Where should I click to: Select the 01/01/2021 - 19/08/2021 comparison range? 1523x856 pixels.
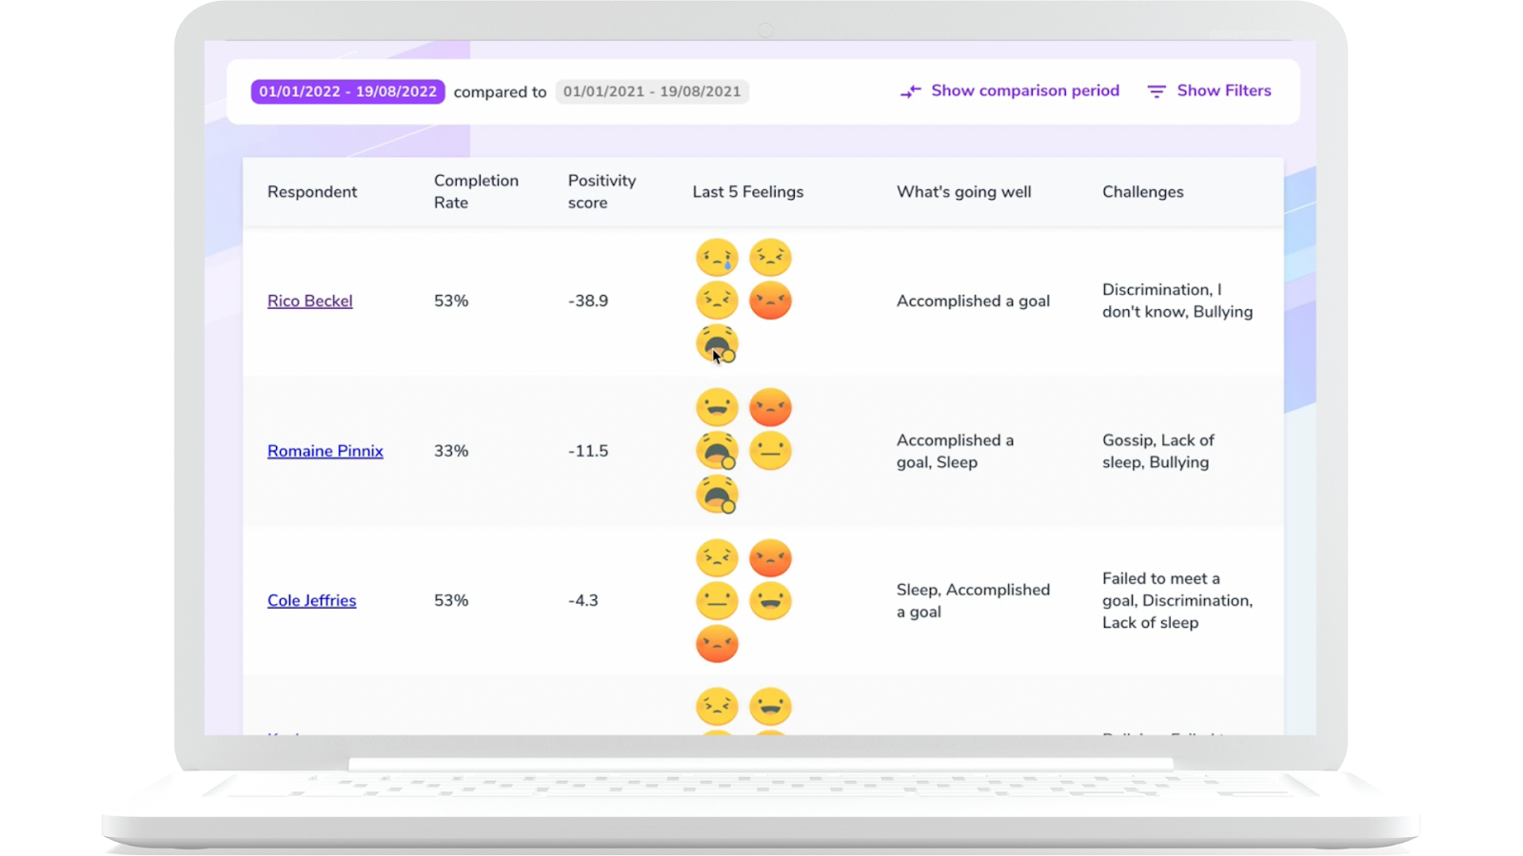coord(652,91)
